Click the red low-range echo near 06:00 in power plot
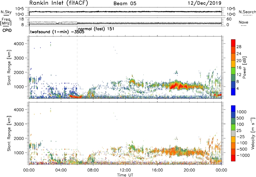The image size is (256, 177). 76,97
